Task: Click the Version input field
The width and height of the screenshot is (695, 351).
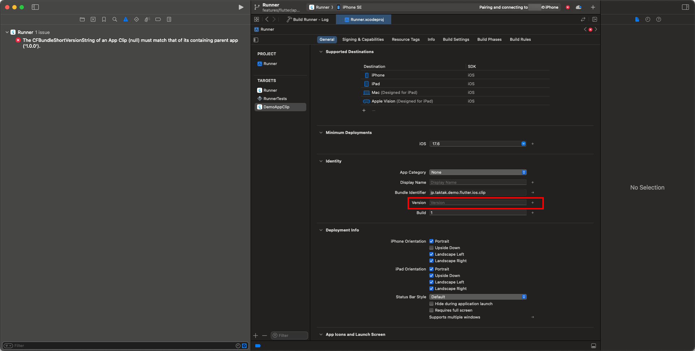Action: [478, 203]
